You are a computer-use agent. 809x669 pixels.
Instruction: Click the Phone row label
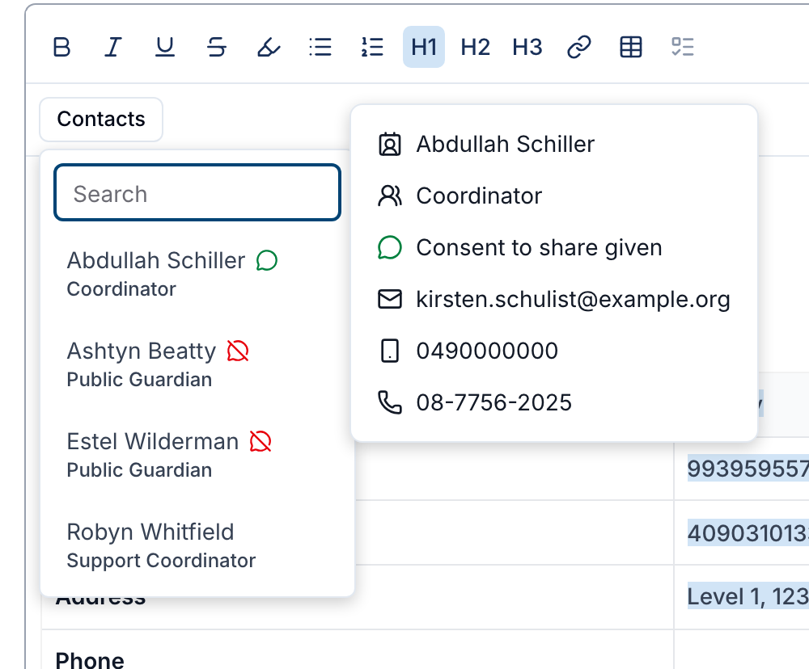point(90,660)
